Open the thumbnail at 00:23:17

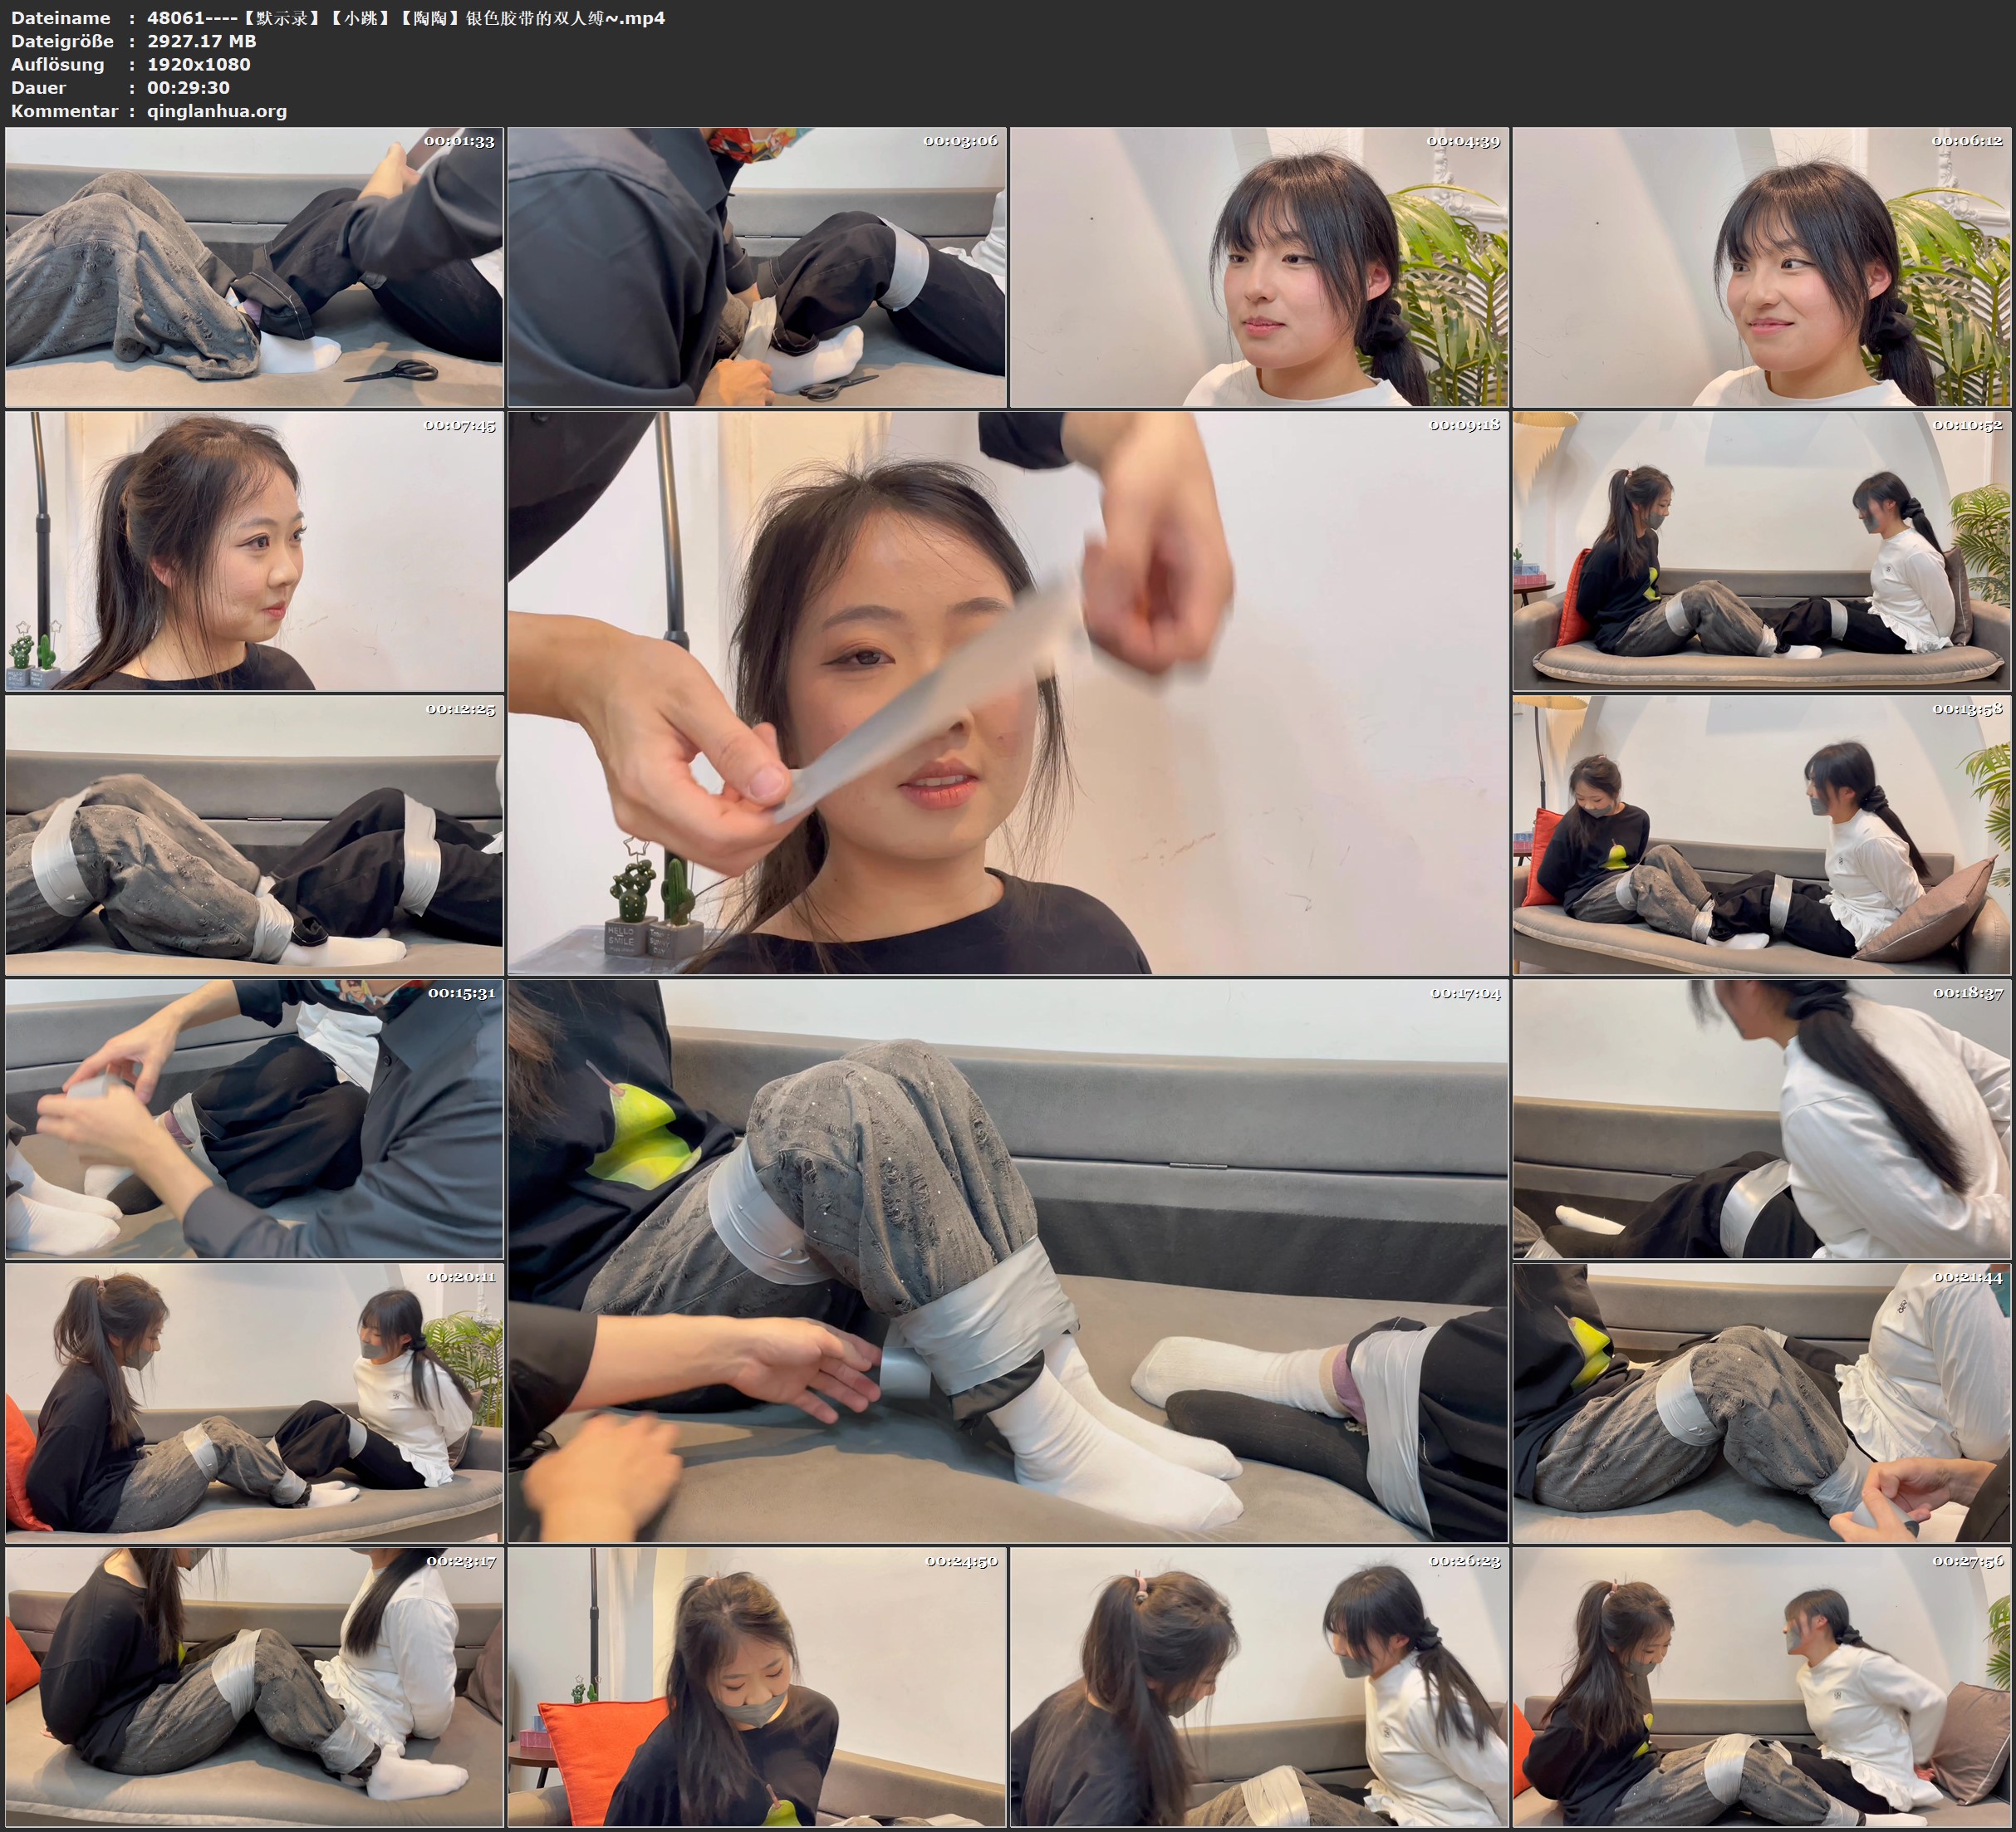[254, 1687]
